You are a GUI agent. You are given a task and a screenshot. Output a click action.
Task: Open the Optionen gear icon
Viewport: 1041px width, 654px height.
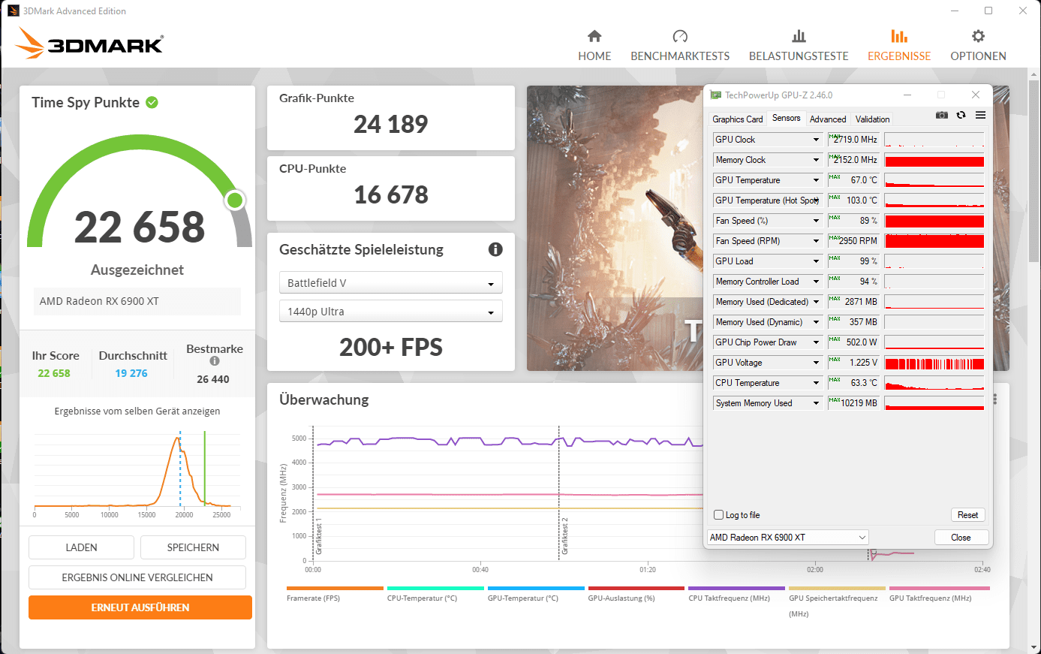click(978, 36)
